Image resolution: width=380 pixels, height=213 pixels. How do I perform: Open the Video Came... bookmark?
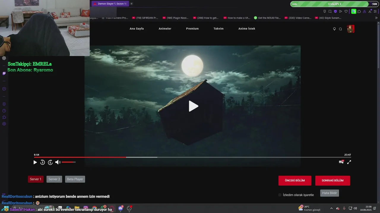pos(298,18)
